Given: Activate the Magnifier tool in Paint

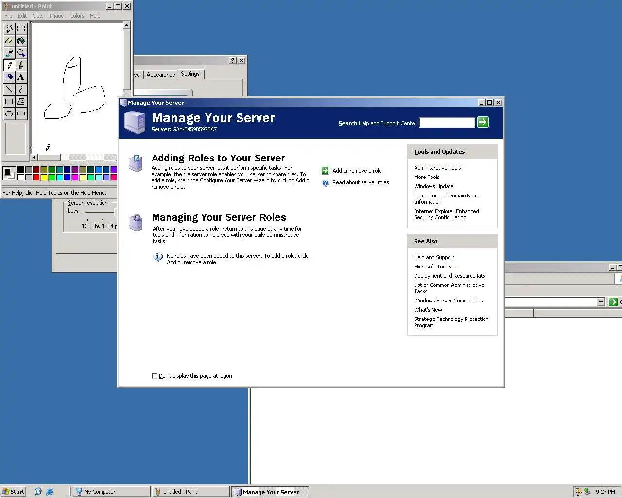Looking at the screenshot, I should point(21,53).
